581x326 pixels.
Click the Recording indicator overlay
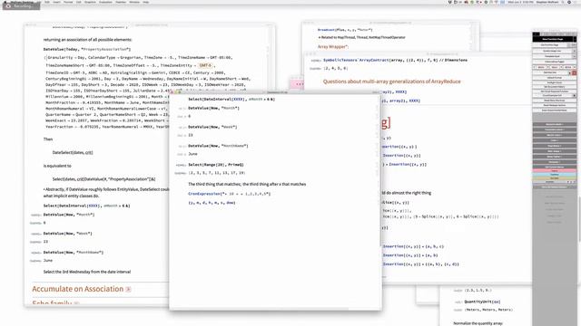21,6
